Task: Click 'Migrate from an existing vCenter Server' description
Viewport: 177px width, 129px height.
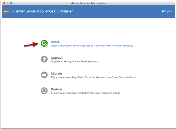Action: click(94, 77)
